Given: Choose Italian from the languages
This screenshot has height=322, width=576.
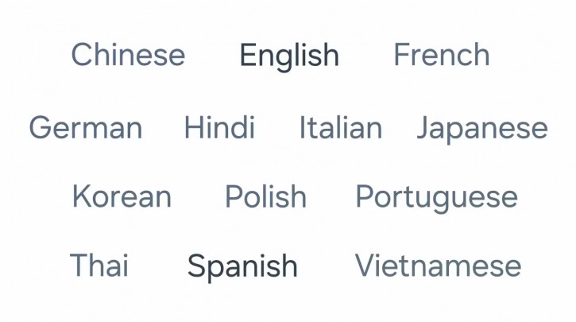Looking at the screenshot, I should [341, 127].
